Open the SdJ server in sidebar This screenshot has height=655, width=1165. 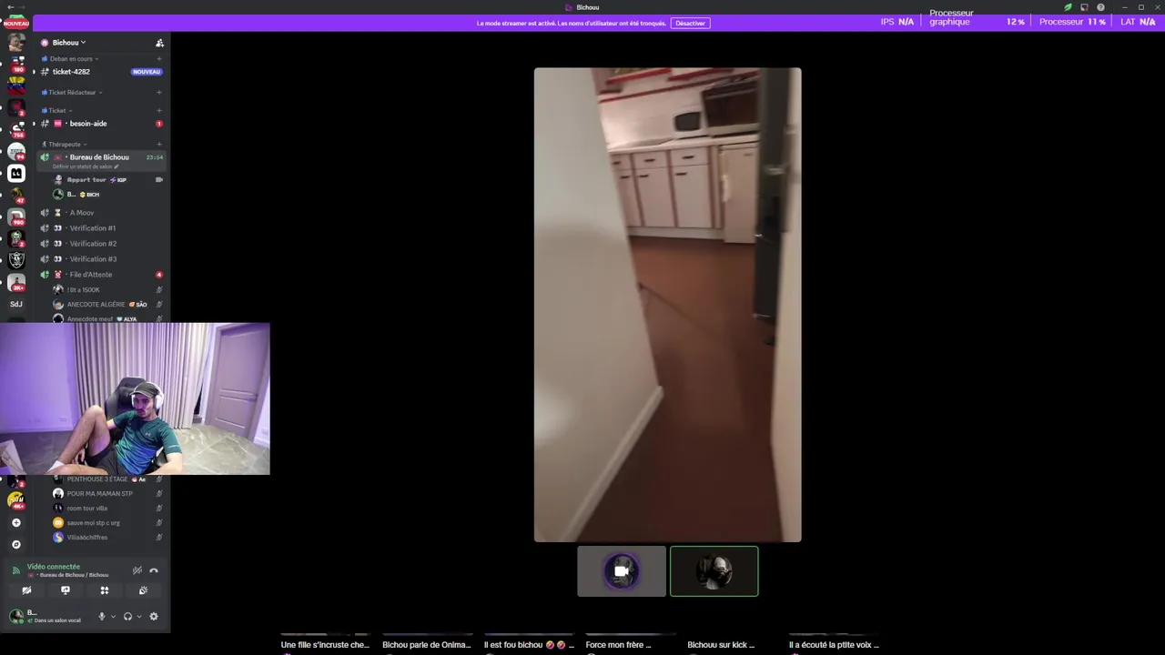[15, 304]
